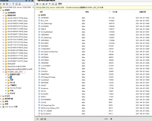The height and width of the screenshot is (121, 152).
Task: Click the Filter funnel icon in Object Explorer toolbar
Action: click(13, 4)
